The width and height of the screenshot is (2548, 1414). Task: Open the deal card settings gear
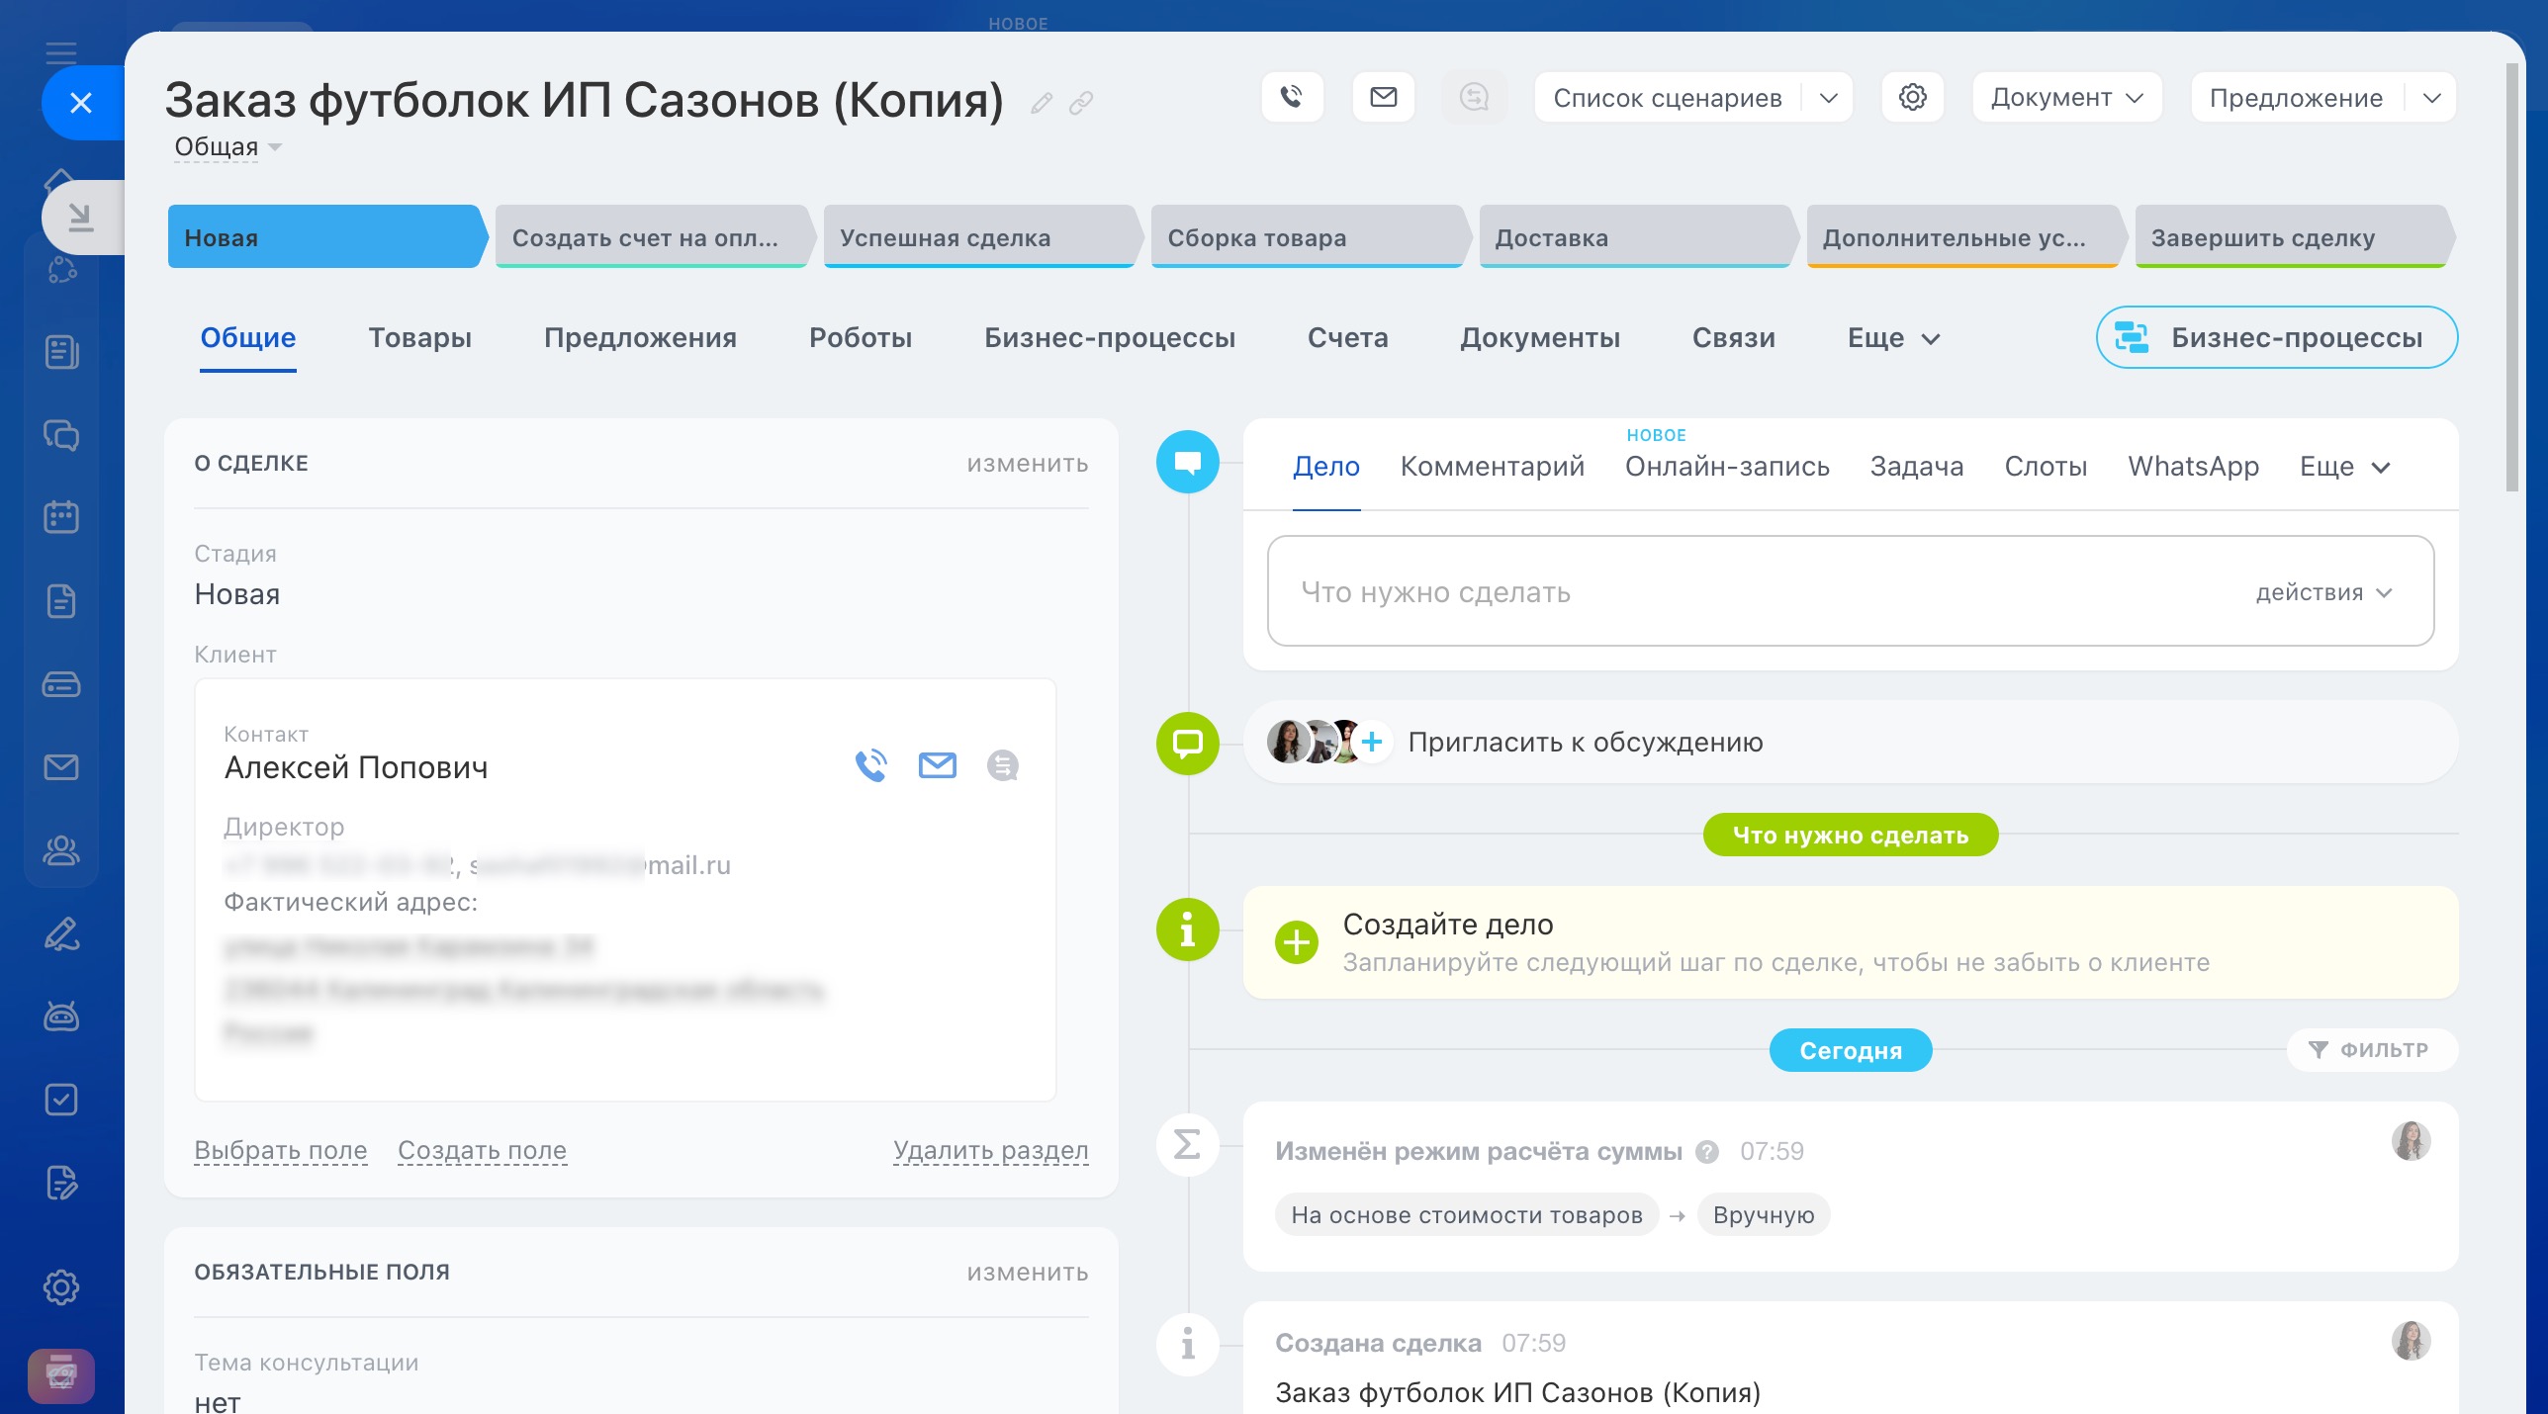tap(1912, 97)
